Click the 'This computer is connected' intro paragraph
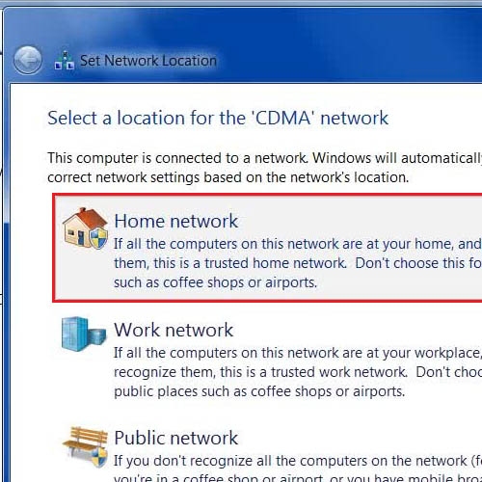The height and width of the screenshot is (482, 482). point(265,168)
